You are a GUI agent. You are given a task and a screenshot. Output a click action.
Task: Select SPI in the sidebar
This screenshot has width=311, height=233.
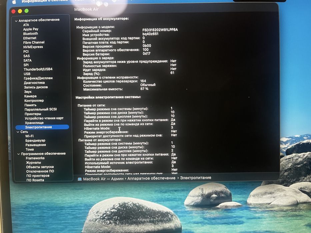tap(26, 65)
